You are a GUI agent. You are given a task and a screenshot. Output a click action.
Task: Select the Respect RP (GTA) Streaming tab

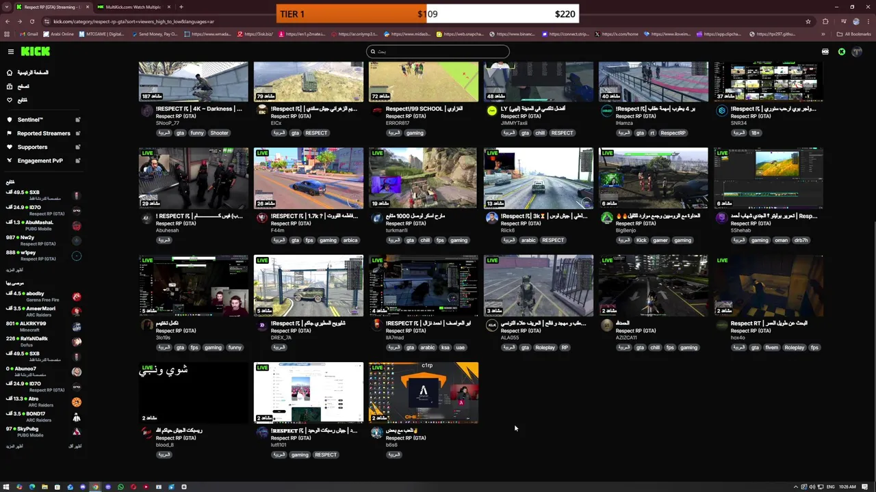point(51,7)
